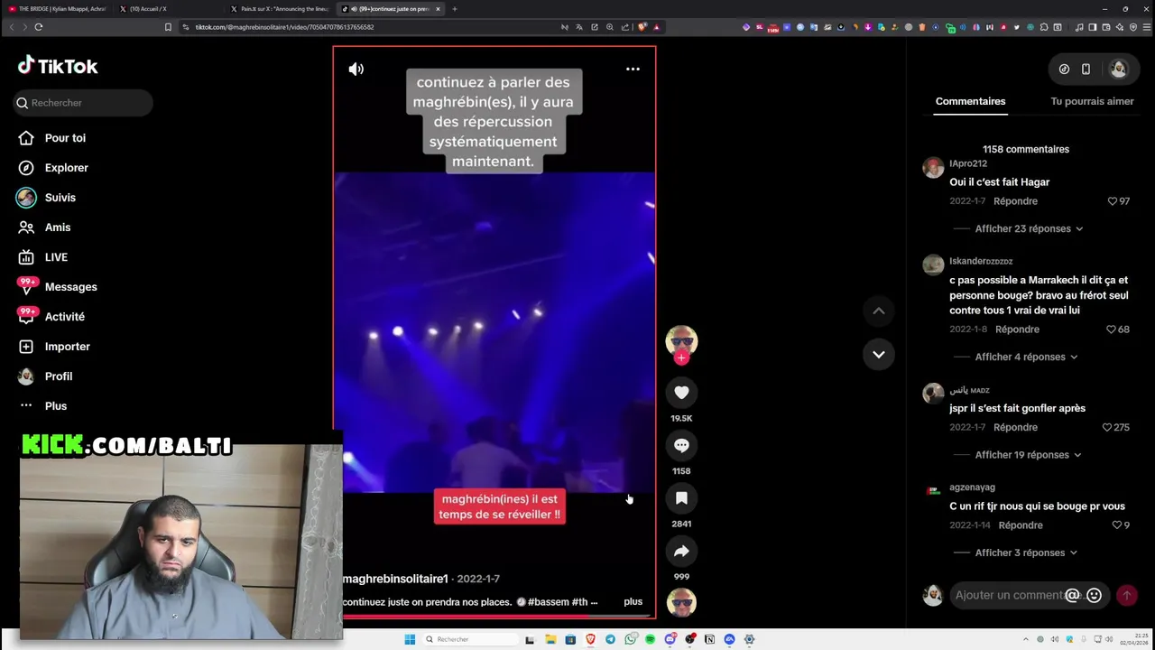Switch to Tu pourrais aimer tab

pos(1092,101)
